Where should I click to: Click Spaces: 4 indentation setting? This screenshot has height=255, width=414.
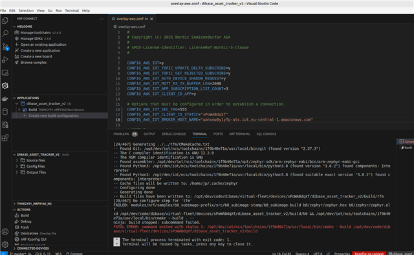(302, 254)
